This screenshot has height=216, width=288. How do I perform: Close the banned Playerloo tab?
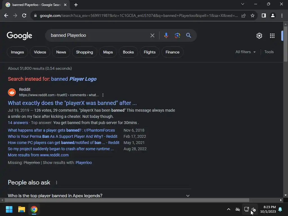click(x=65, y=5)
